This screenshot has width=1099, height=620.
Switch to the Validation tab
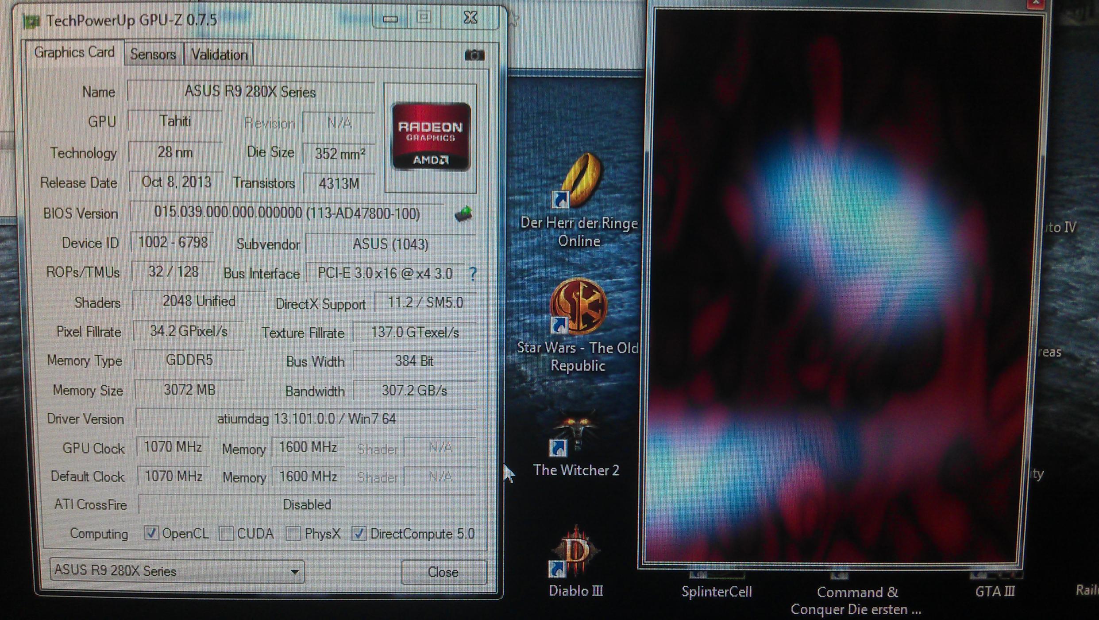coord(219,55)
